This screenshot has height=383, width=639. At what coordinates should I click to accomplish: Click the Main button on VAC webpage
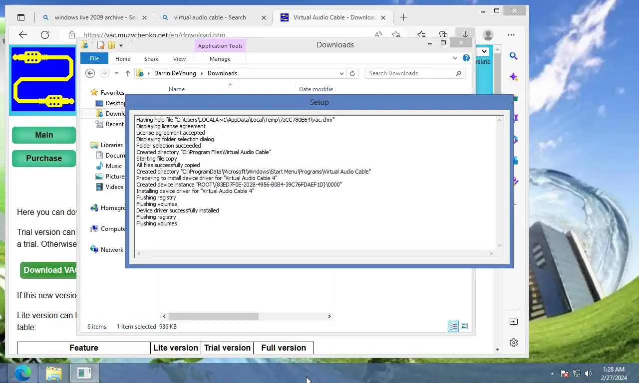[44, 135]
